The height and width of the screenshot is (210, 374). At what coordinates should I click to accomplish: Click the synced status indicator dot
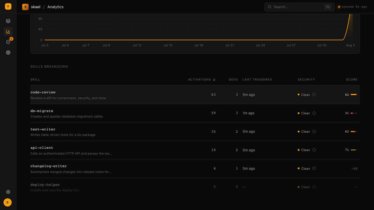339,7
